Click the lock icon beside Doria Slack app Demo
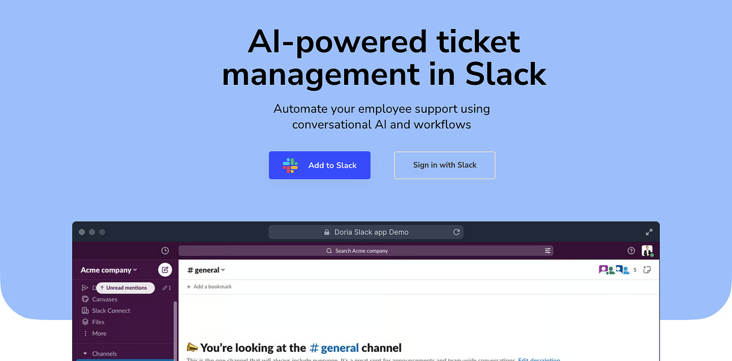The height and width of the screenshot is (361, 732). pos(327,232)
